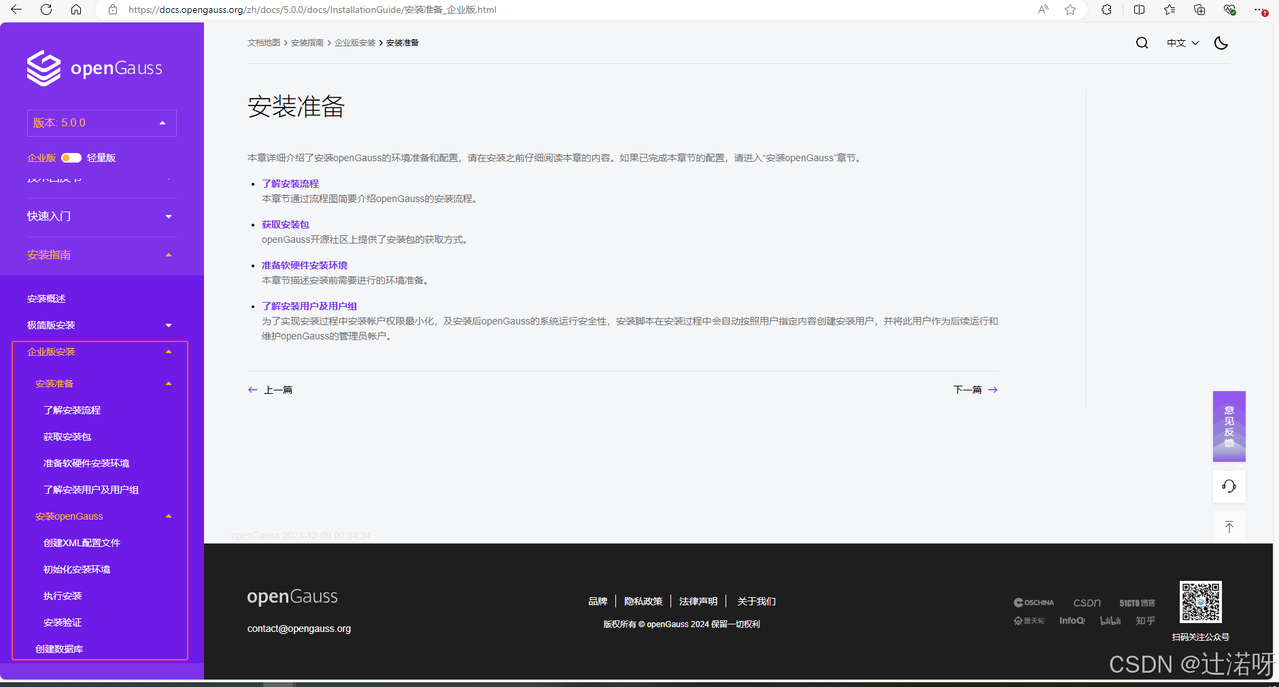This screenshot has height=687, width=1279.
Task: Select 快速入门 in the sidebar menu
Action: tap(48, 216)
